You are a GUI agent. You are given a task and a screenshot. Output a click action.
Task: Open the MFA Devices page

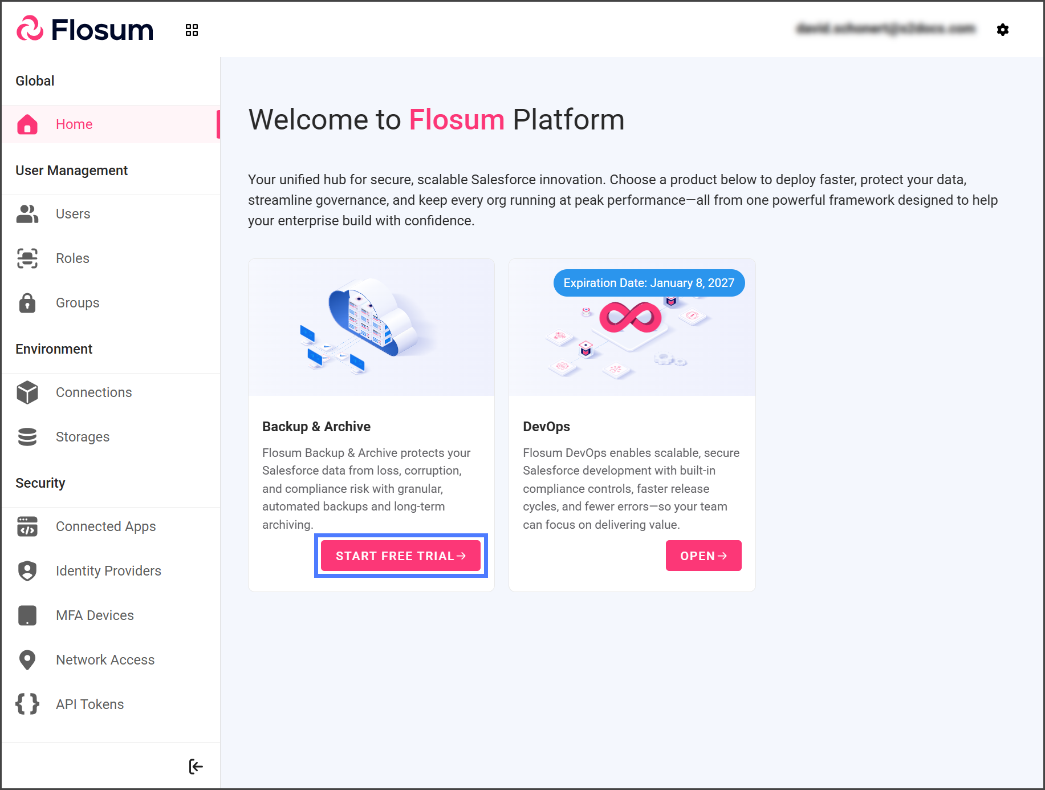95,615
